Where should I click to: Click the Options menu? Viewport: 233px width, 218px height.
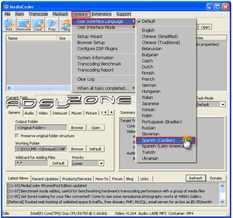pyautogui.click(x=81, y=15)
